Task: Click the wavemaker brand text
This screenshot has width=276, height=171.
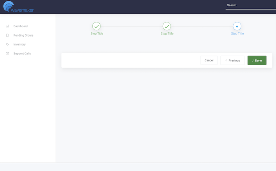Action: (x=23, y=10)
